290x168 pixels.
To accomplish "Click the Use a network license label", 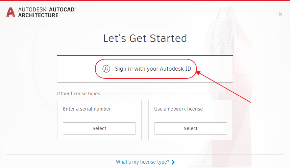I will point(178,109).
